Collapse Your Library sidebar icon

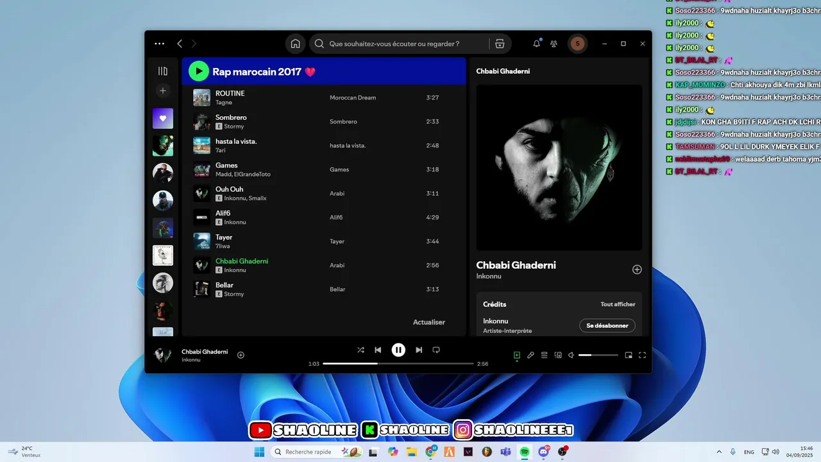pyautogui.click(x=163, y=71)
